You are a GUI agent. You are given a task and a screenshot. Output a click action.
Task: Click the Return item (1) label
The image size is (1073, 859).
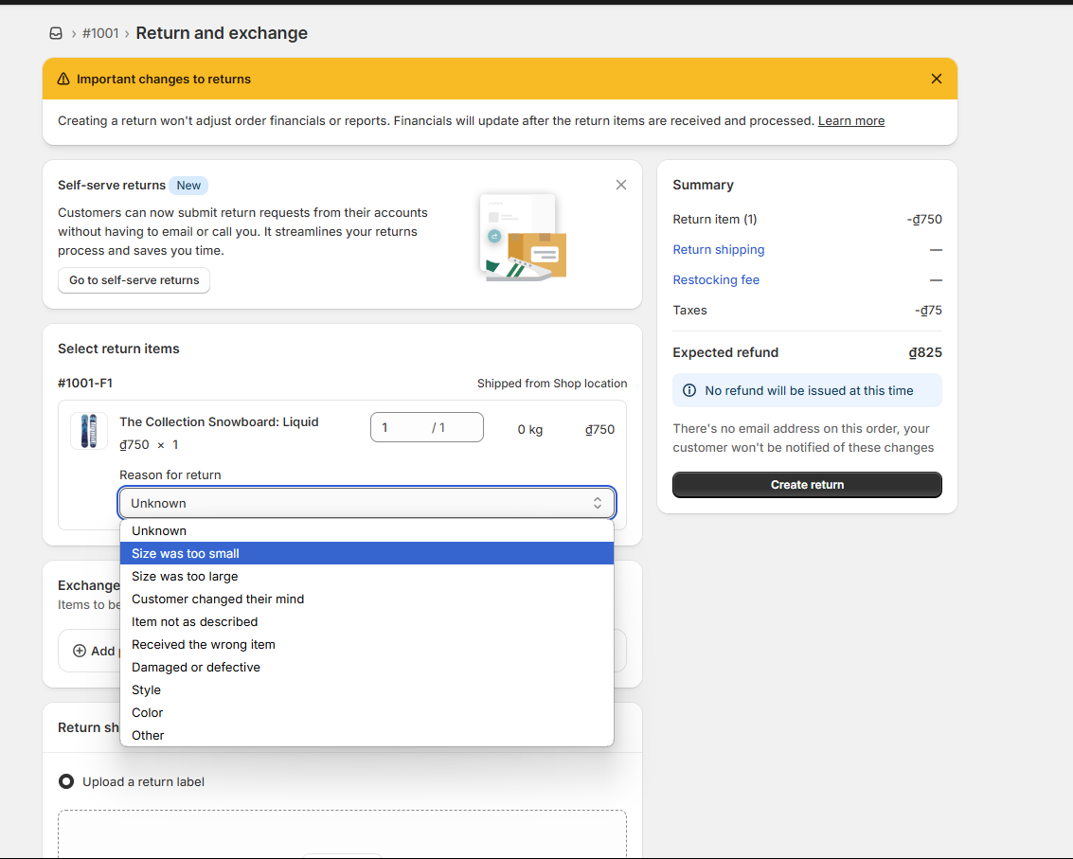click(x=714, y=219)
